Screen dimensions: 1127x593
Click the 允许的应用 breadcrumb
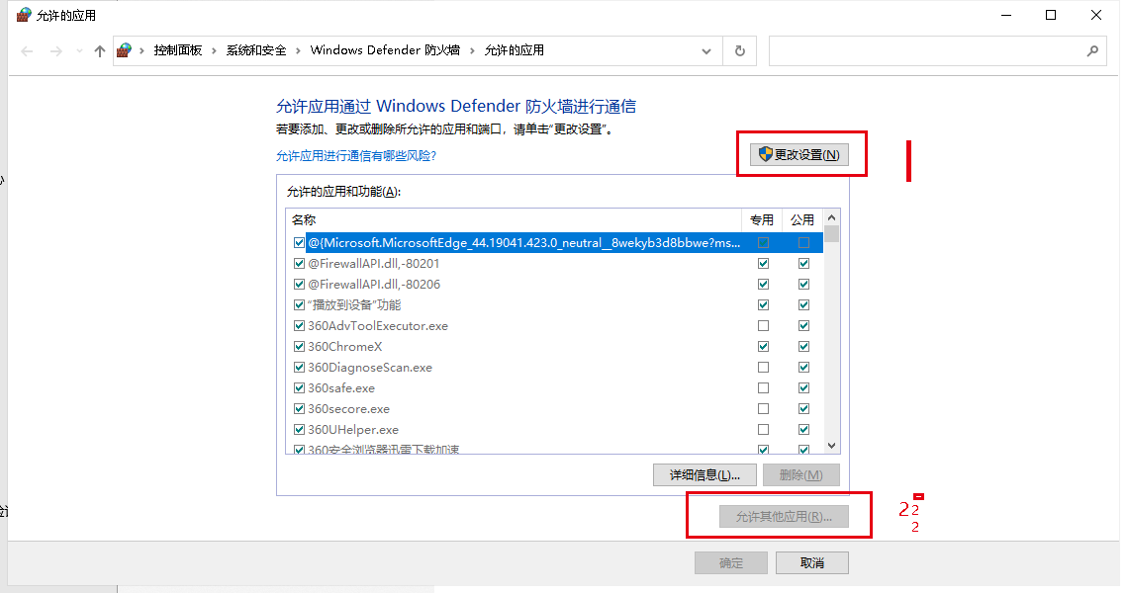click(514, 50)
